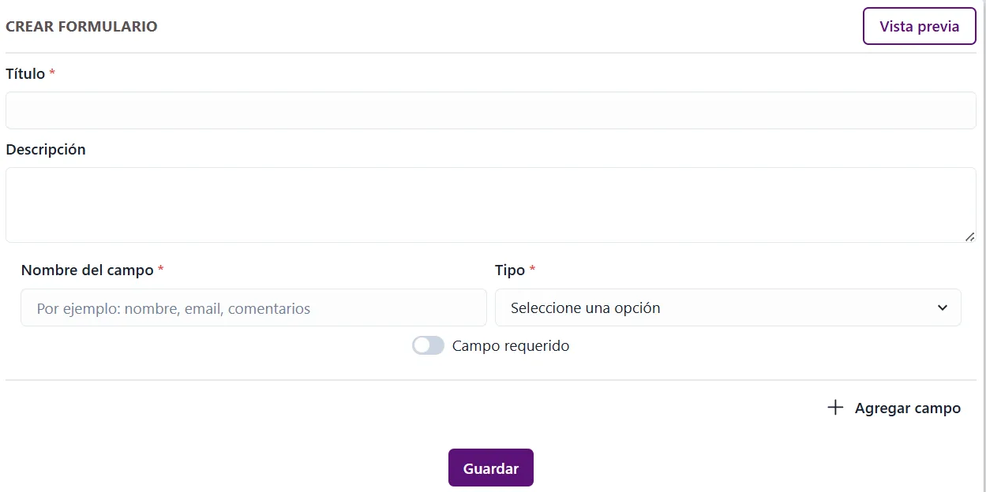
Task: Click the plus icon to add a new field
Action: point(834,408)
